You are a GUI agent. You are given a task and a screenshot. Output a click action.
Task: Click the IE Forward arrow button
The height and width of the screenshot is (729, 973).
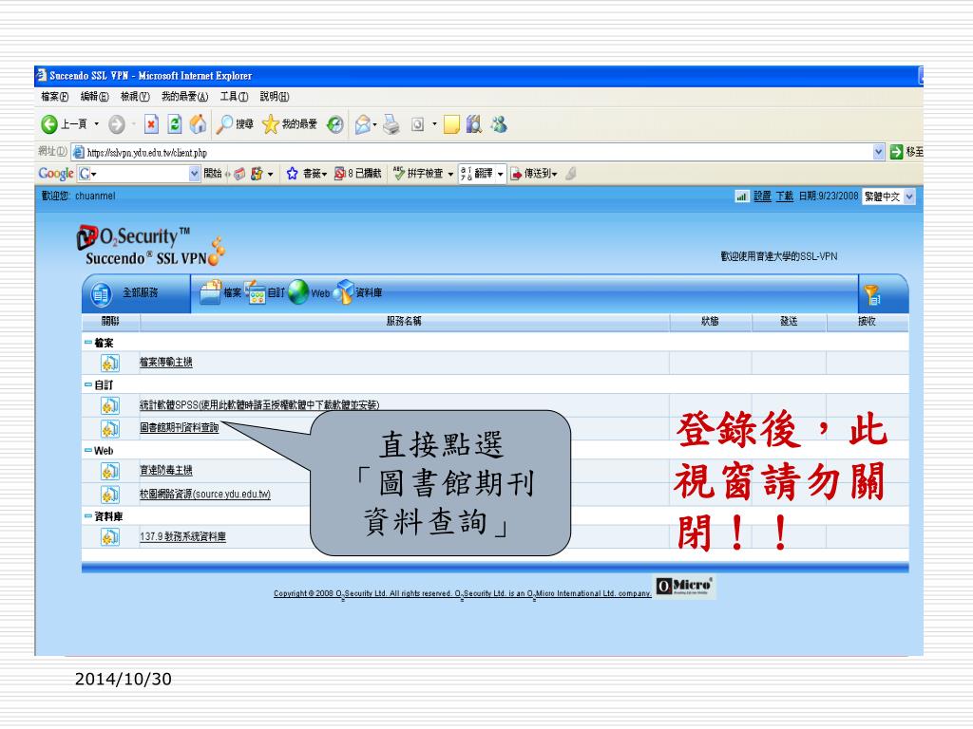117,124
